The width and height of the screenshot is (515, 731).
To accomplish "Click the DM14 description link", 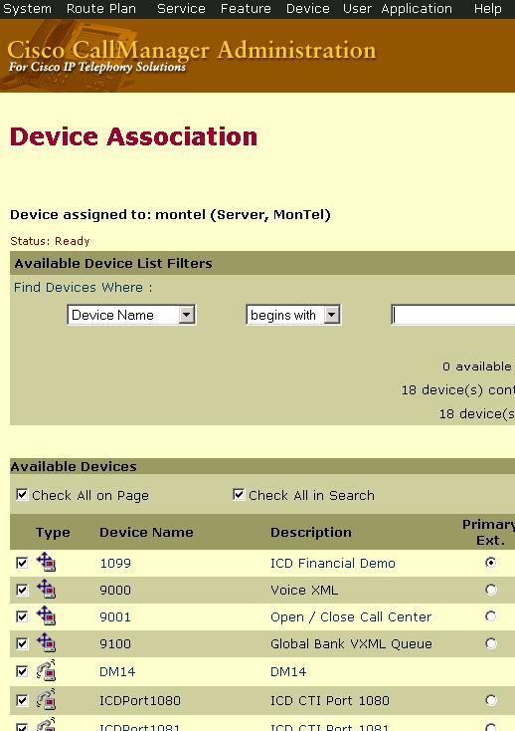I will 288,672.
